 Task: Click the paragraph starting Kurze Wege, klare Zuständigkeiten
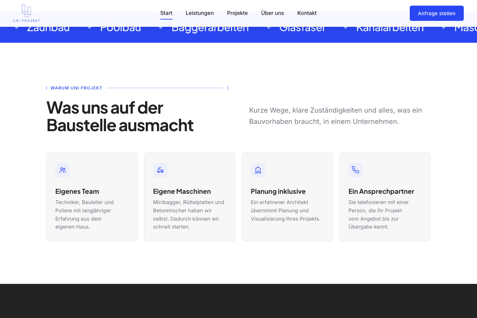[336, 116]
